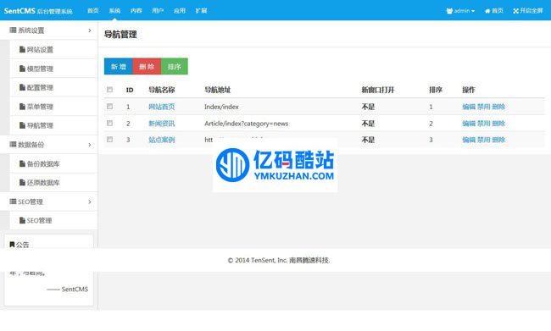Image resolution: width=551 pixels, height=331 pixels.
Task: Click the blue 新增 button
Action: pos(119,66)
